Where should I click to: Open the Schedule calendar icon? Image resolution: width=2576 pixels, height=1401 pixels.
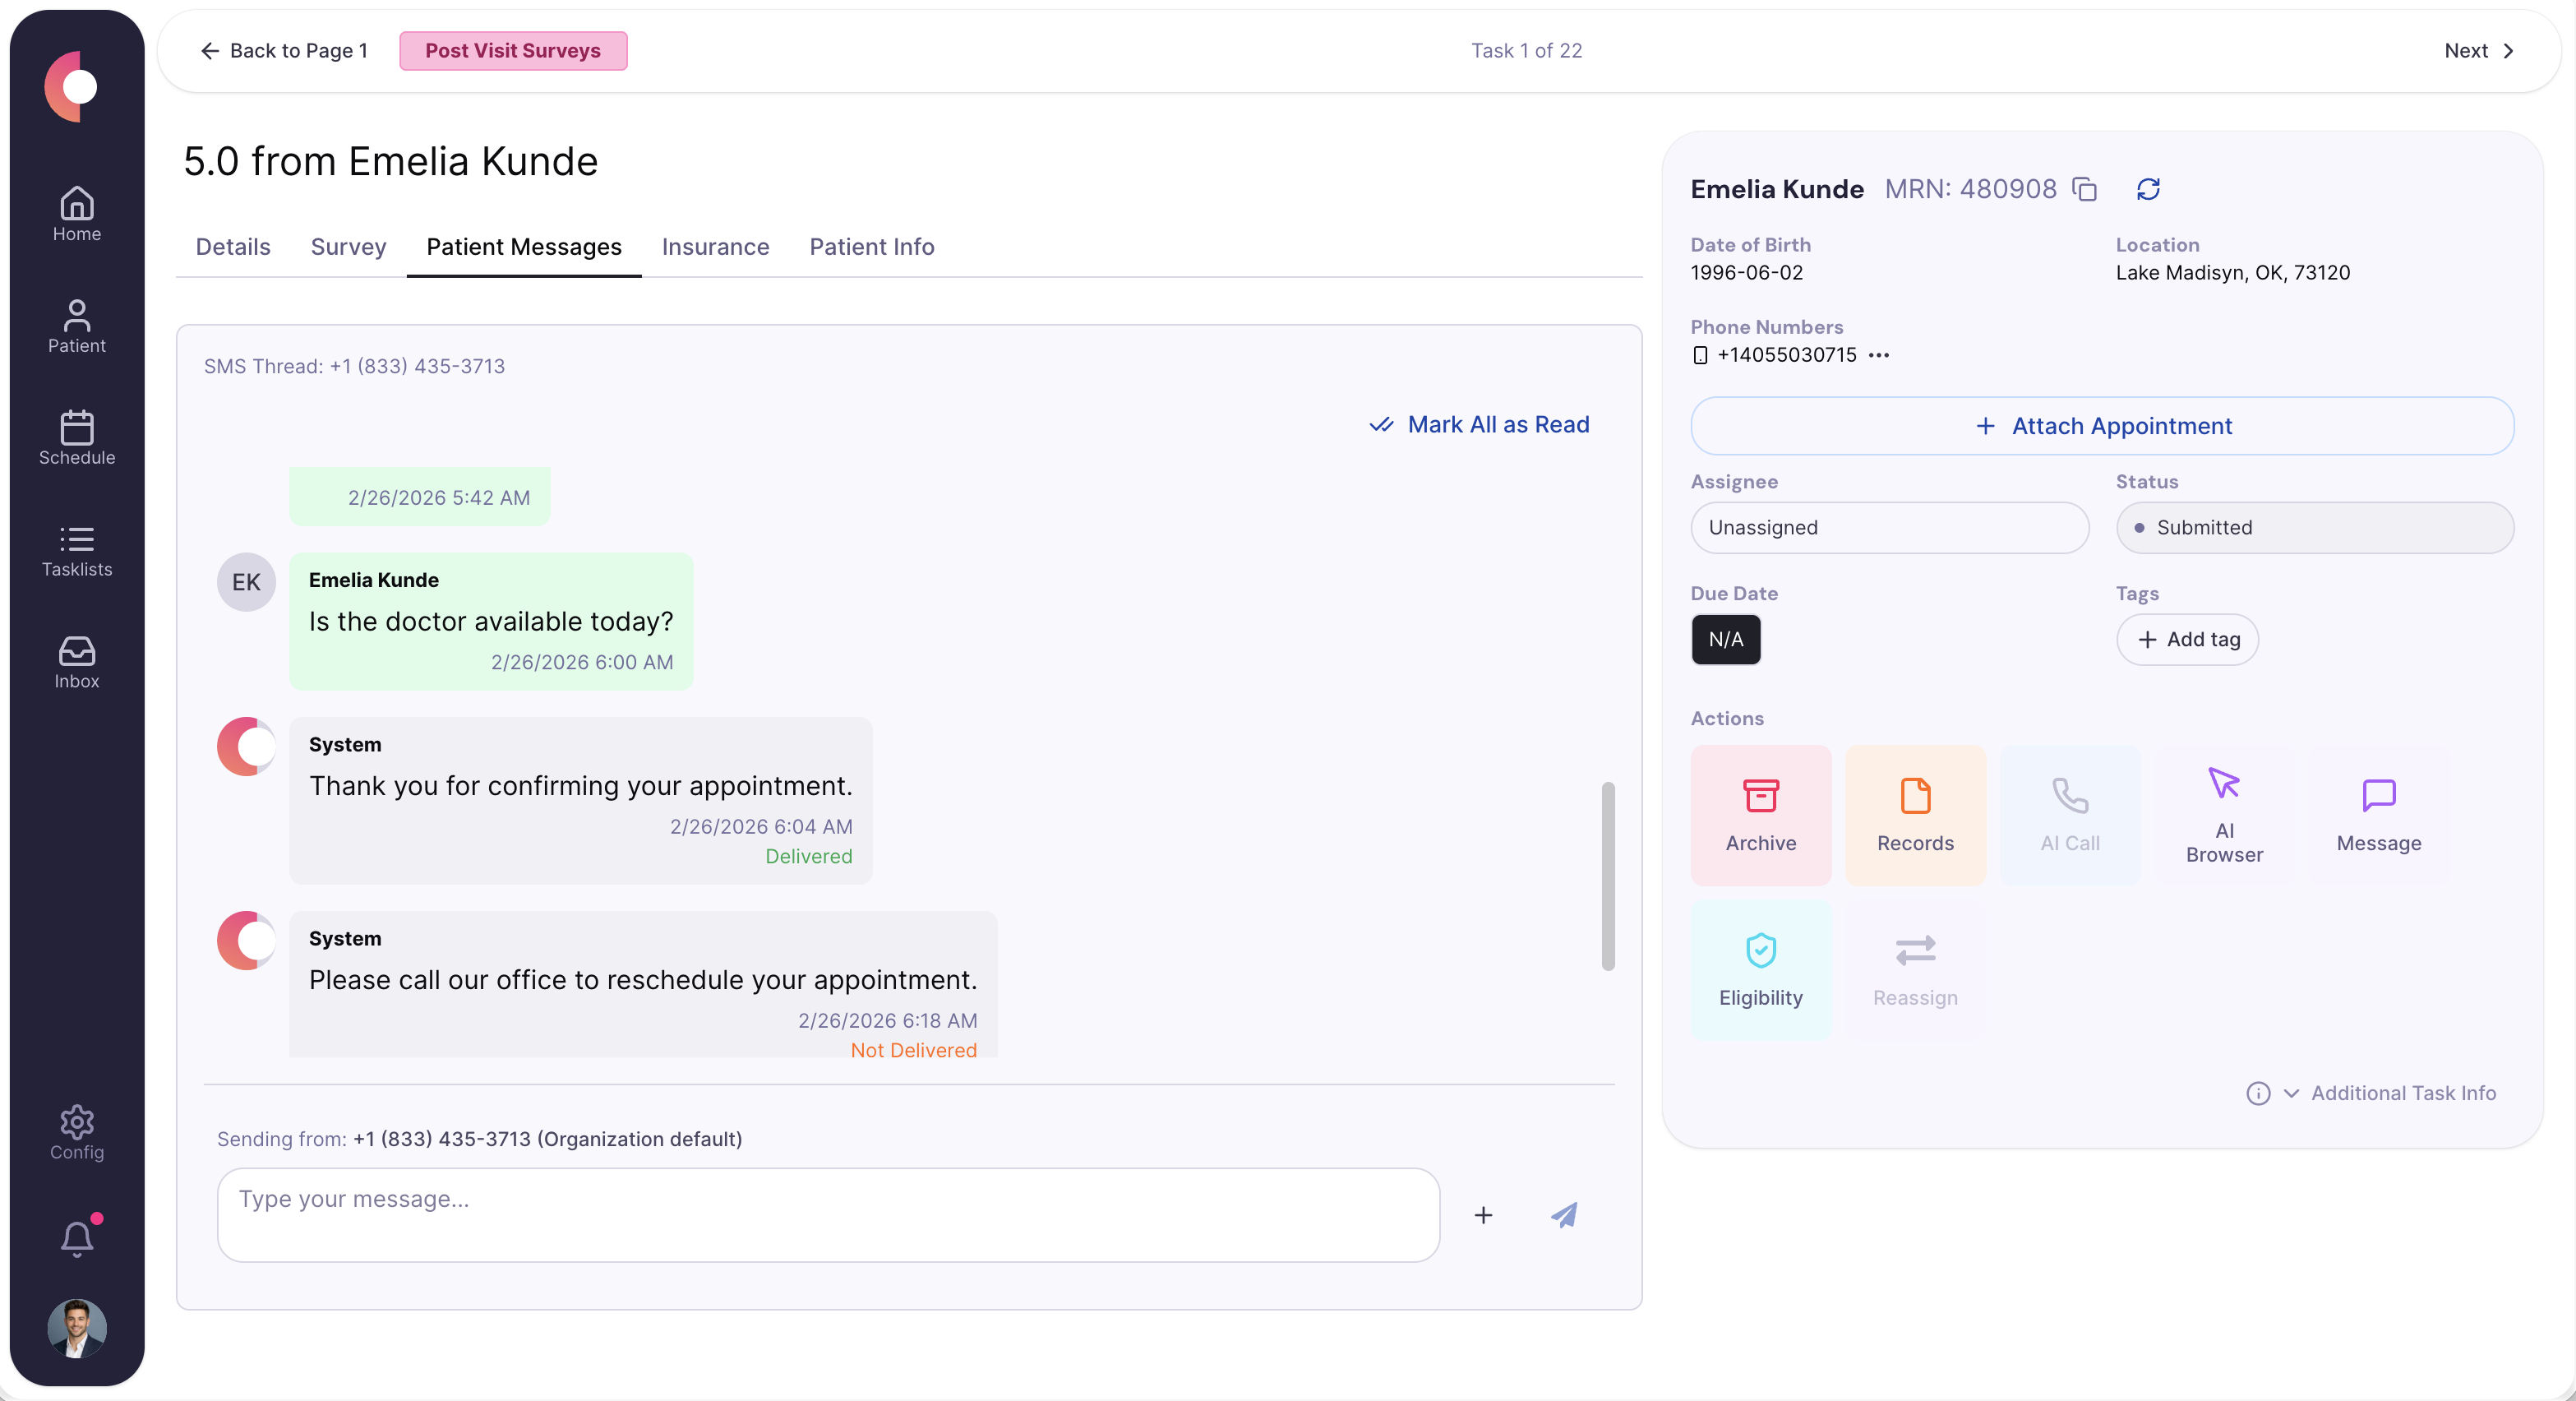[77, 438]
